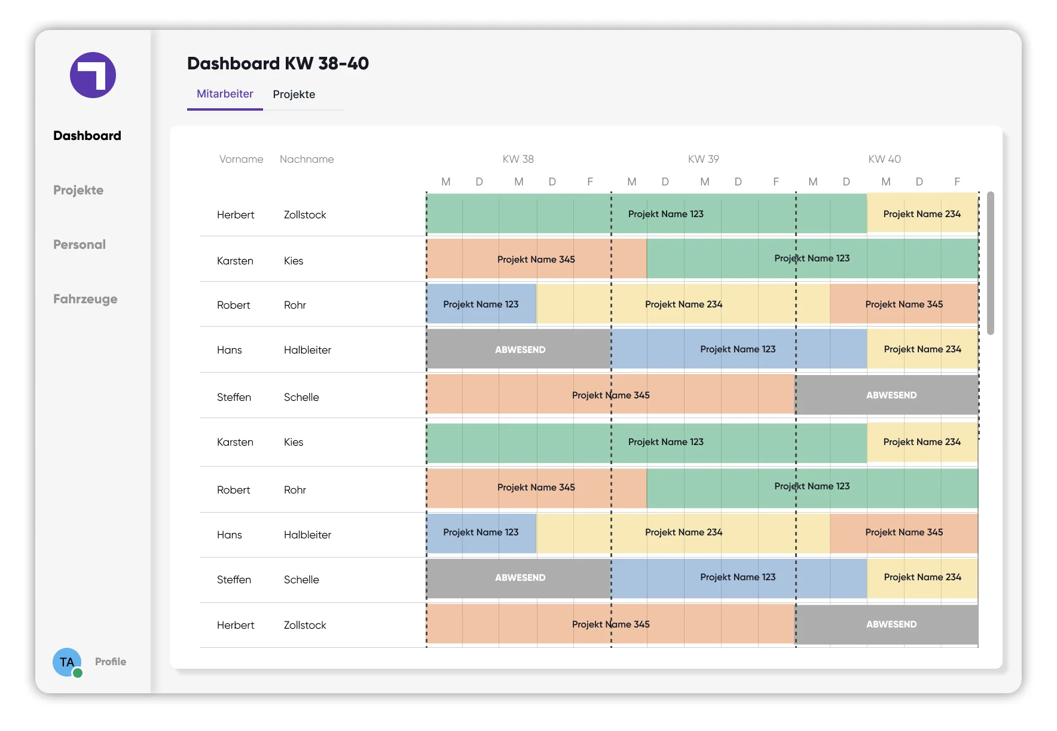Click the Nachname column header
This screenshot has height=731, width=1057.
[307, 159]
